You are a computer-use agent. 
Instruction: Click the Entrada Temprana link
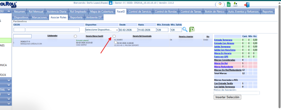click(x=223, y=40)
